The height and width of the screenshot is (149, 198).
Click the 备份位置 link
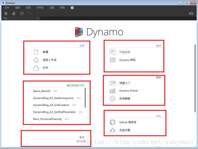pyautogui.click(x=81, y=141)
